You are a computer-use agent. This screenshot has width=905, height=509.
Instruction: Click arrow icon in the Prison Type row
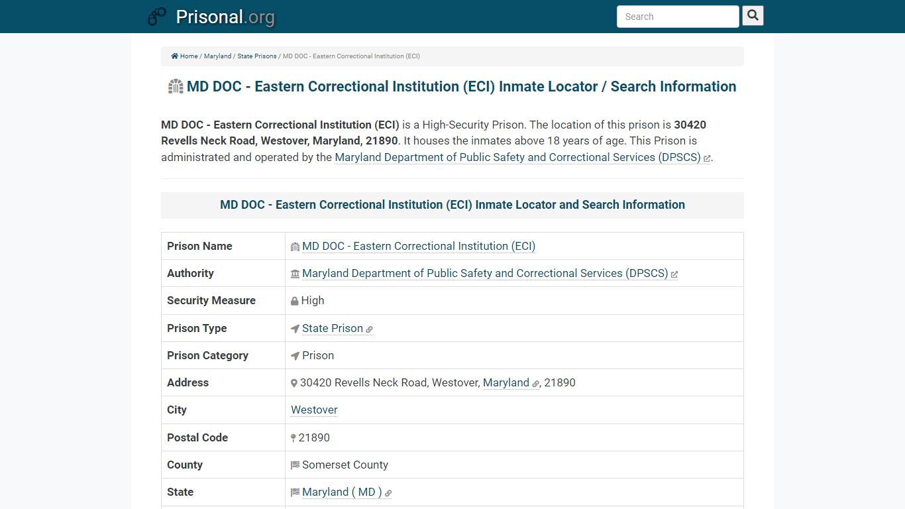295,329
